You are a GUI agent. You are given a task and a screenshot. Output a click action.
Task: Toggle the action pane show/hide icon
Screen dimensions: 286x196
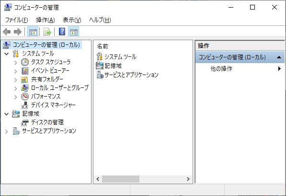73,32
